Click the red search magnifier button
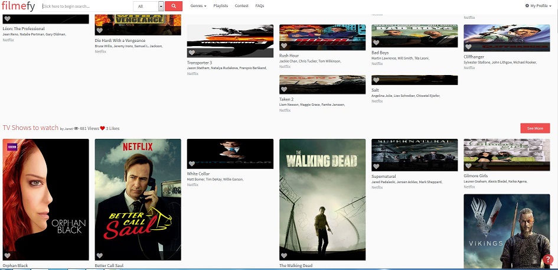The width and height of the screenshot is (558, 270). click(174, 6)
